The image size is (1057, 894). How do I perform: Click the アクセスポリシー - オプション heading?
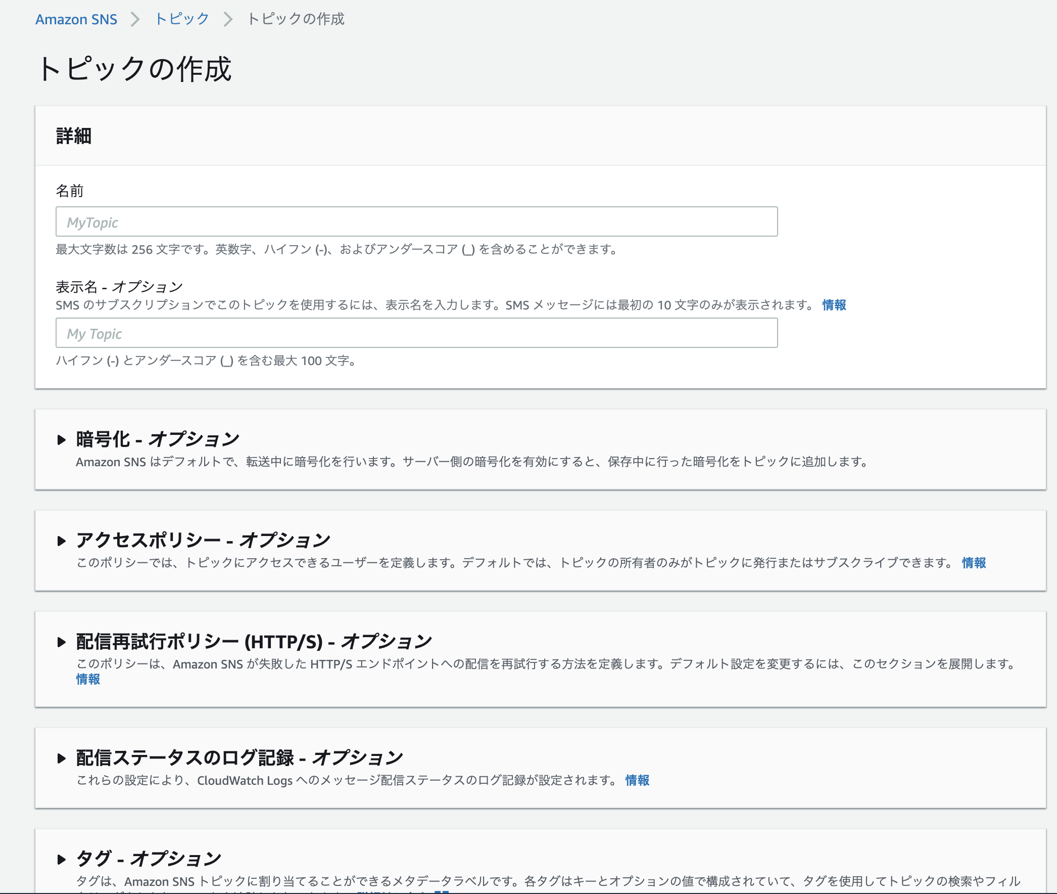pos(203,540)
